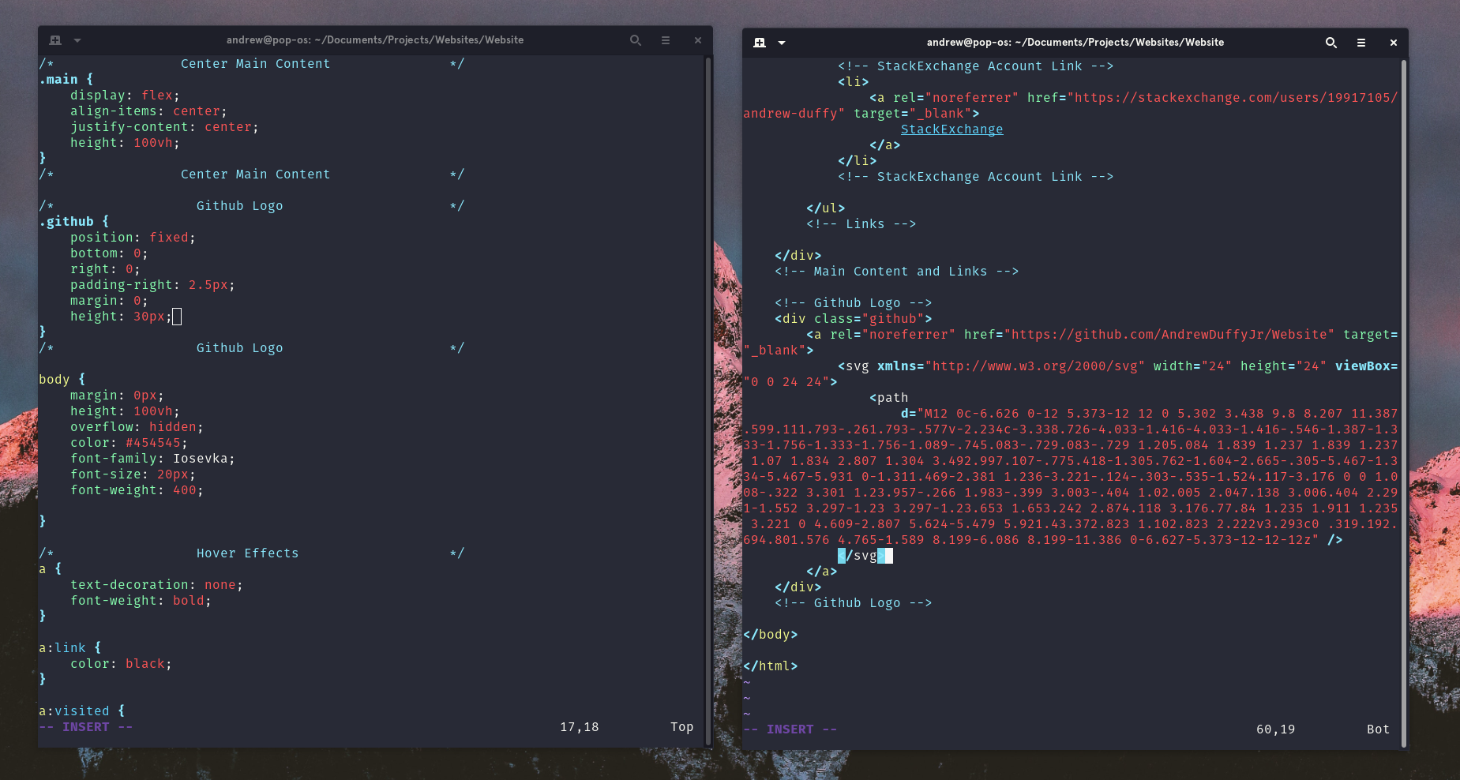Click the closing </html> tag line
Screen dimensions: 1460x780
click(770, 666)
